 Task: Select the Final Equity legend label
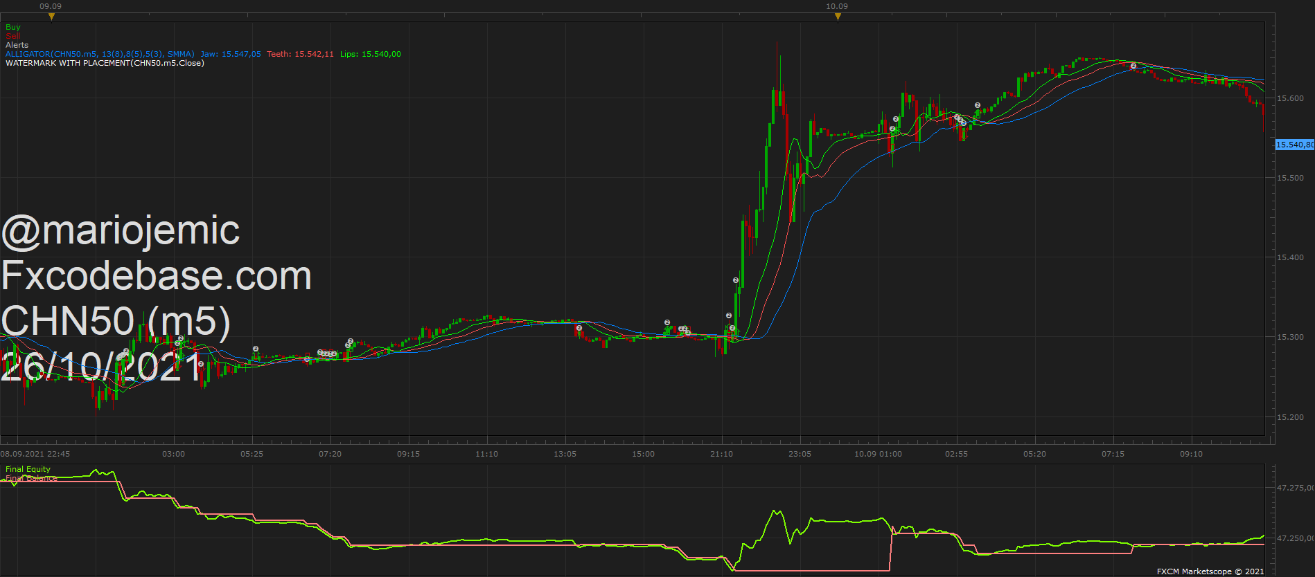pyautogui.click(x=28, y=469)
